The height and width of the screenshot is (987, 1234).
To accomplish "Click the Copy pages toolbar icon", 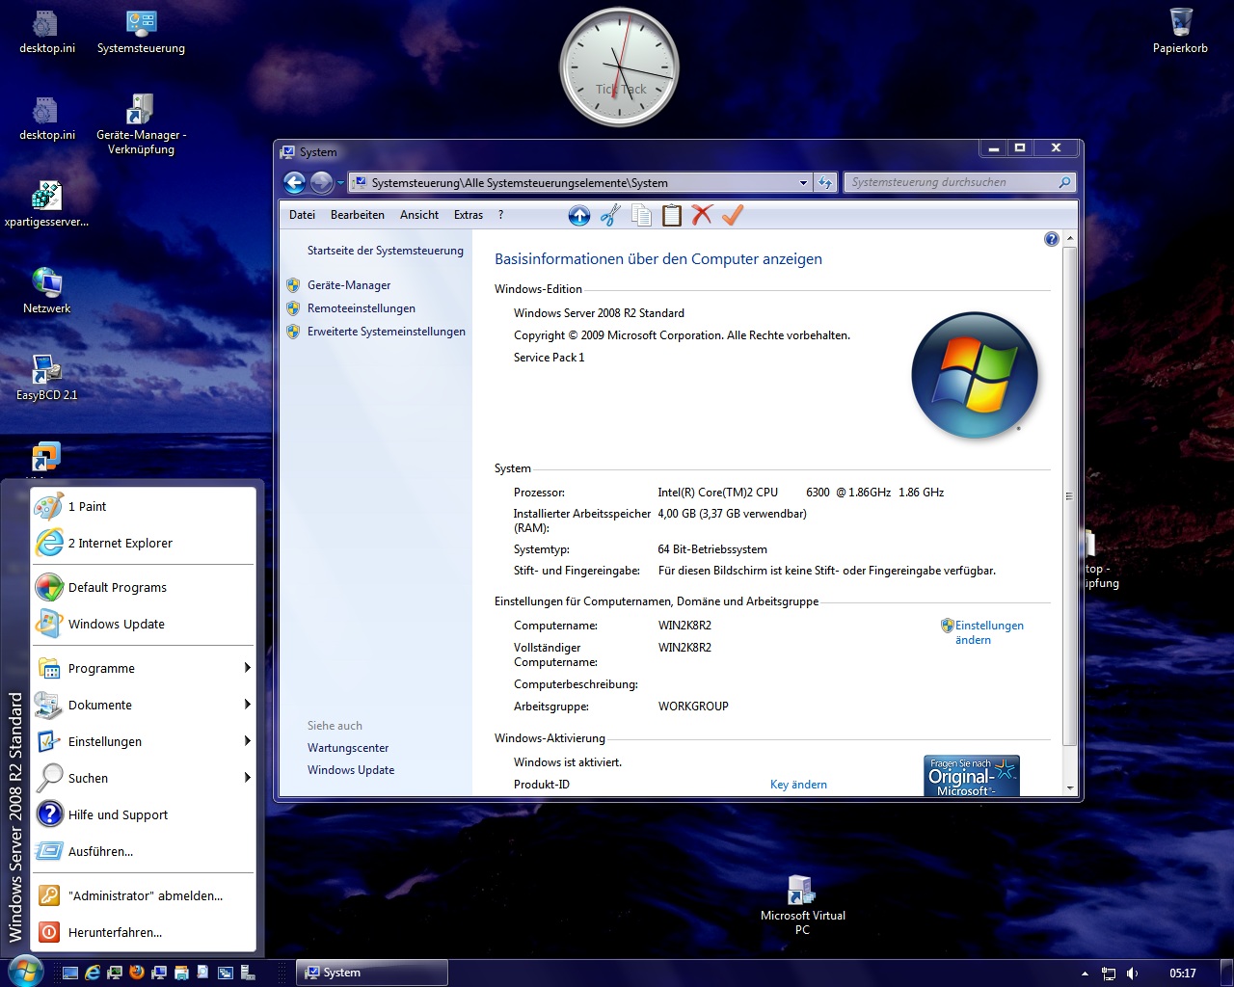I will click(x=641, y=215).
